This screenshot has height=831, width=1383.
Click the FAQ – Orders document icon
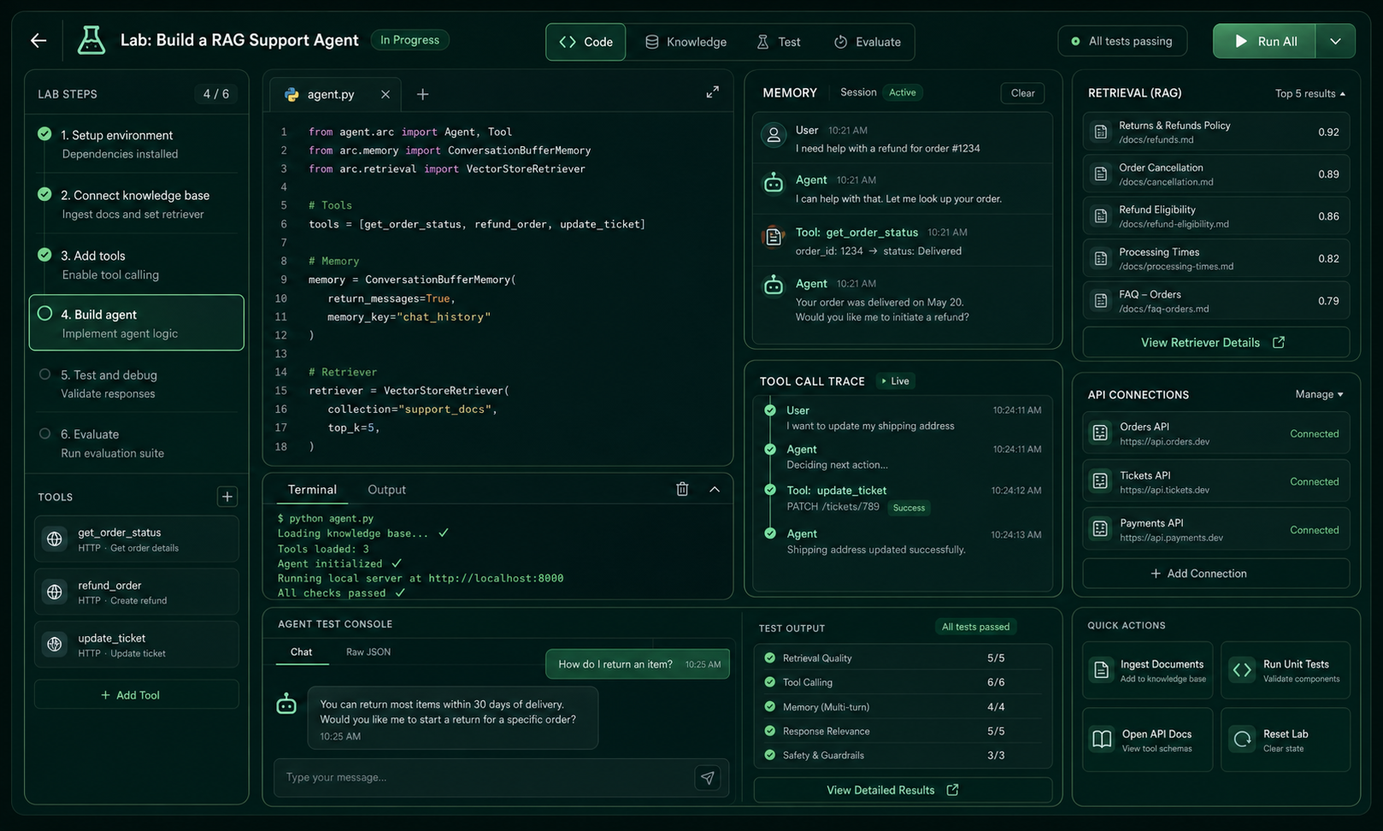[x=1101, y=301]
